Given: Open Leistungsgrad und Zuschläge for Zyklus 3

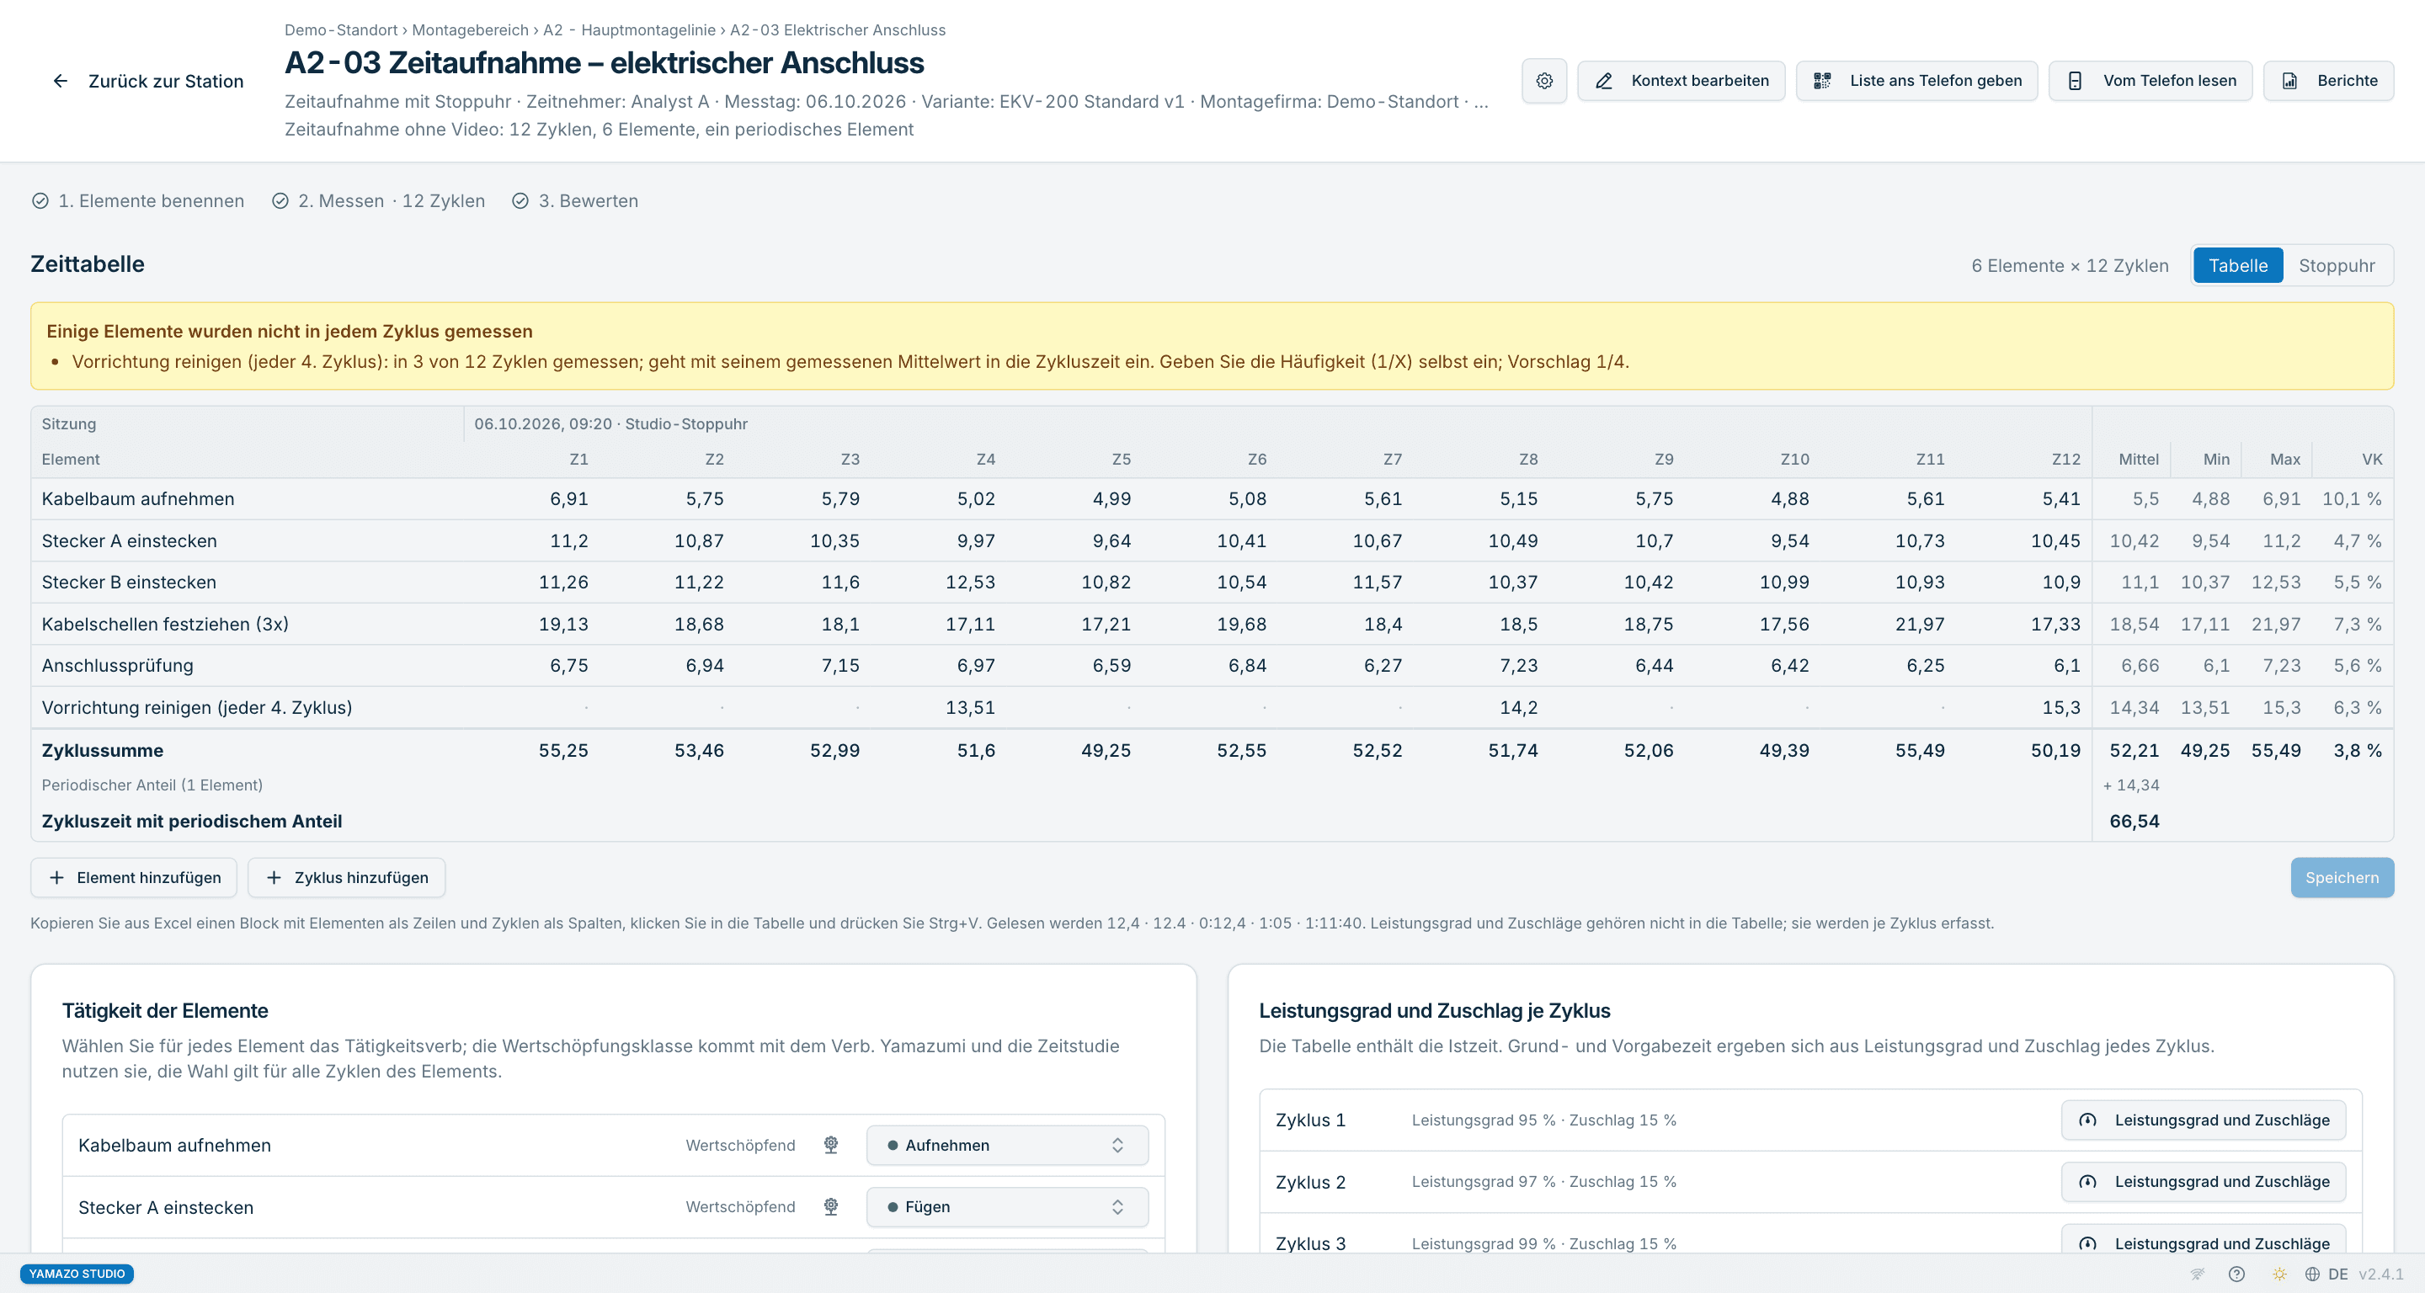Looking at the screenshot, I should click(2203, 1240).
